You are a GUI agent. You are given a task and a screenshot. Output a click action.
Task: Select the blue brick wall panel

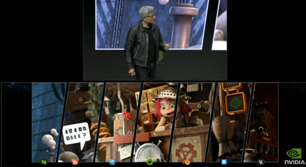pyautogui.click(x=48, y=122)
